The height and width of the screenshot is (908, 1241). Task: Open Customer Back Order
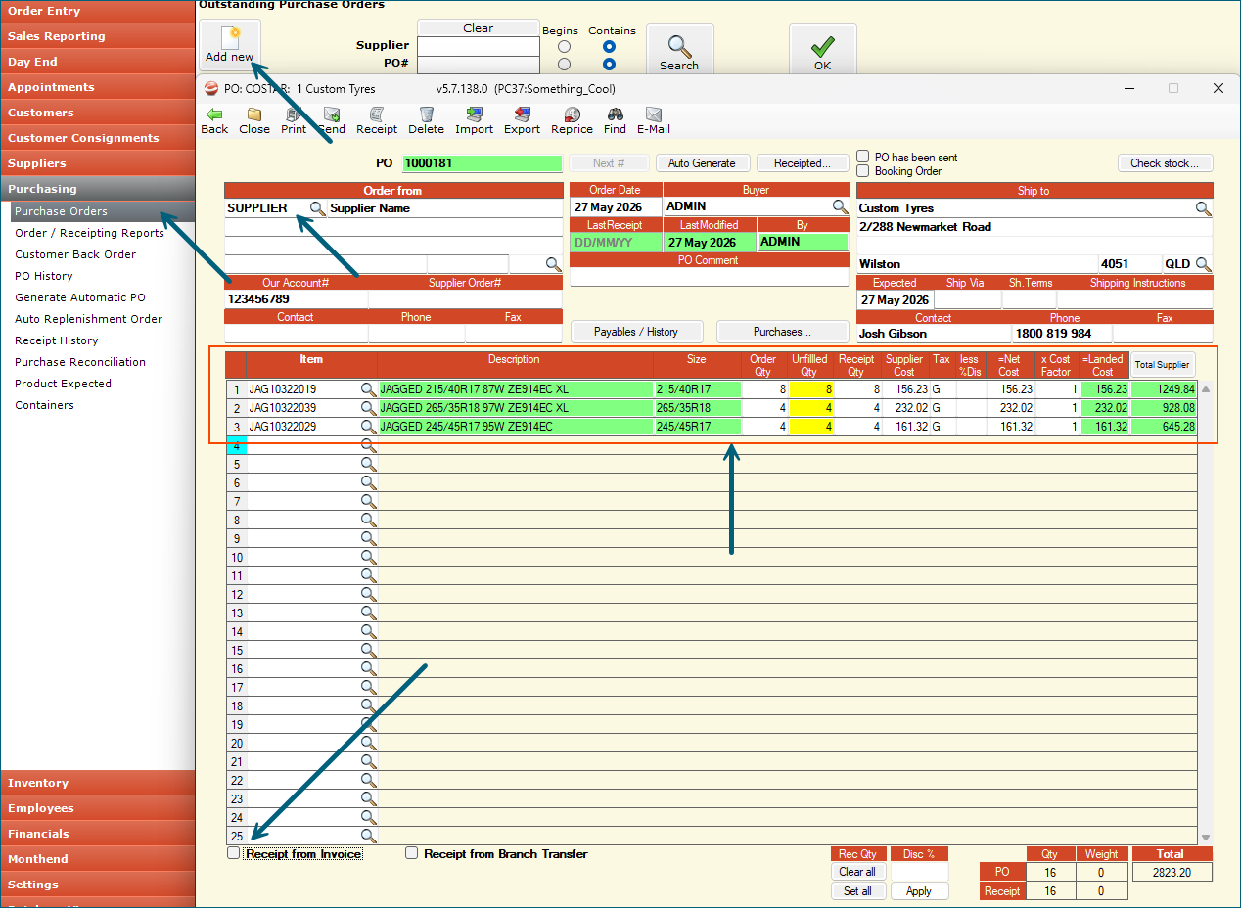(75, 254)
